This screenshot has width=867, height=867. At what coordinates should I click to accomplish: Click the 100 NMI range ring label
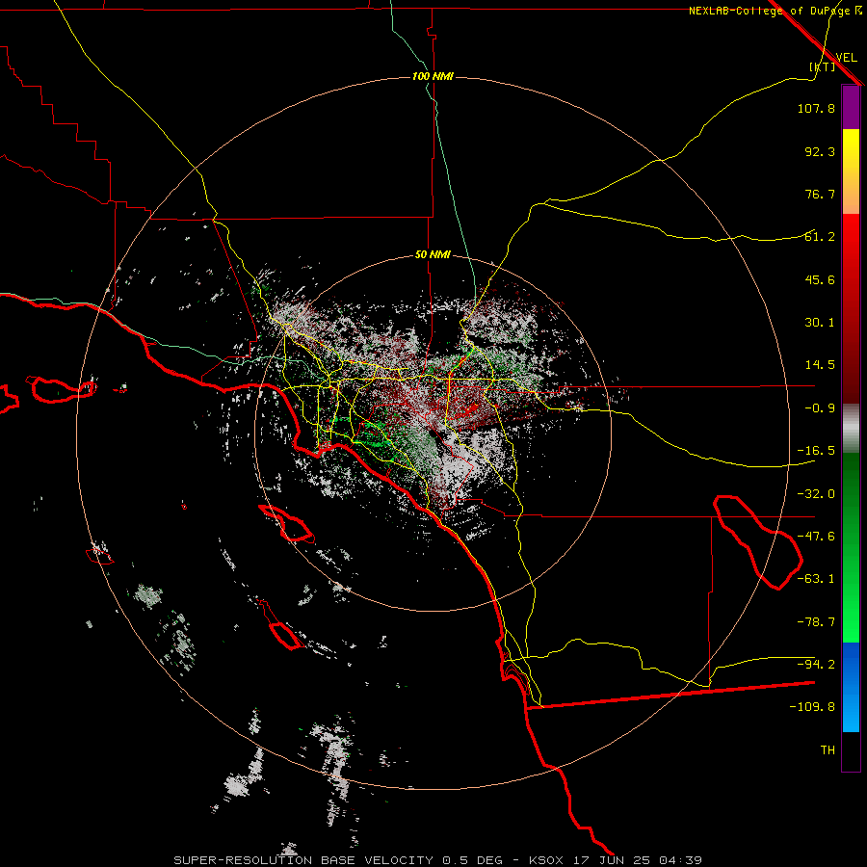[433, 76]
